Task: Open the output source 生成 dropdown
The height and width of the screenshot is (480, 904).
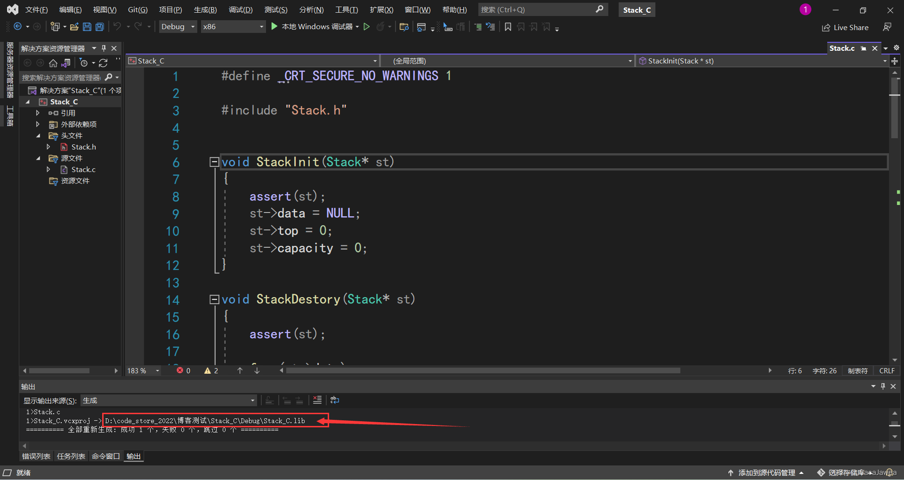Action: tap(169, 401)
